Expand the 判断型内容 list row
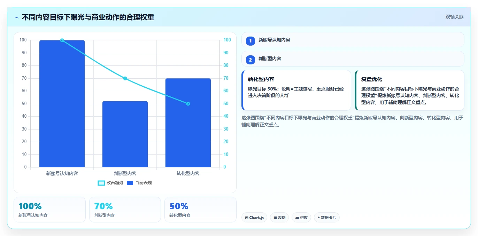The width and height of the screenshot is (478, 236). (x=353, y=59)
